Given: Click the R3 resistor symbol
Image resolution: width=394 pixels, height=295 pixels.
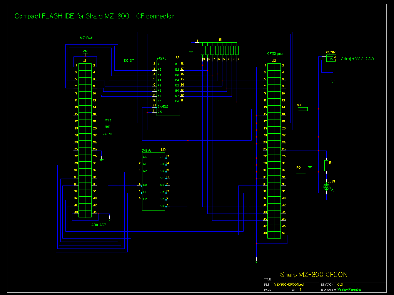Looking at the screenshot, I should pyautogui.click(x=302, y=109).
